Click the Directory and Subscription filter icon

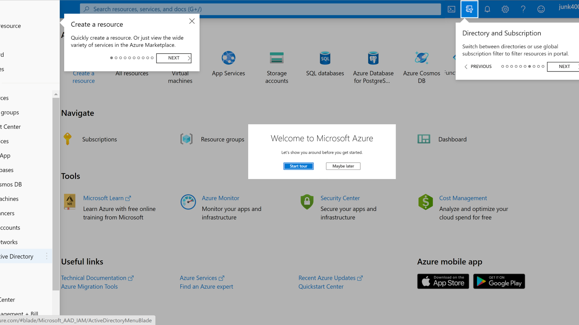[x=469, y=9]
